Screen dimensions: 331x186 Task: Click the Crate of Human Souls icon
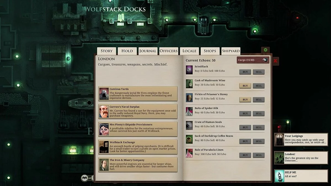pos(189,125)
